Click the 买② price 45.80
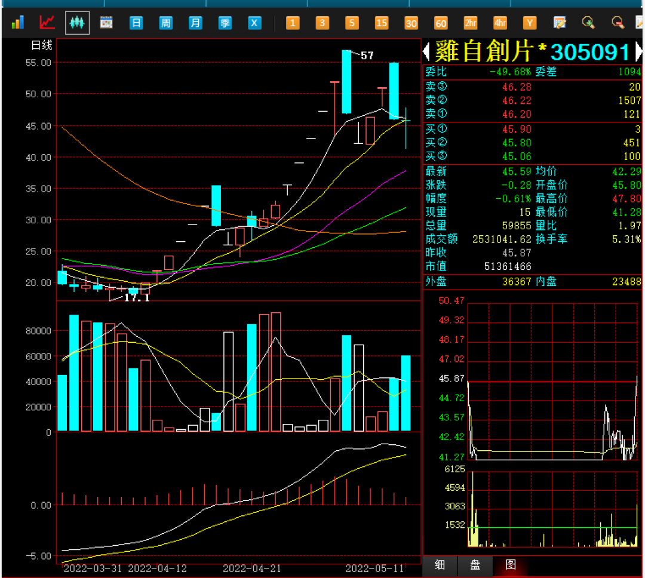 (517, 143)
